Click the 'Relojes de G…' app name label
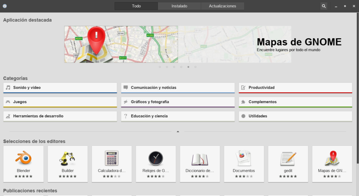Screen dimensions: 359x196 156,171
